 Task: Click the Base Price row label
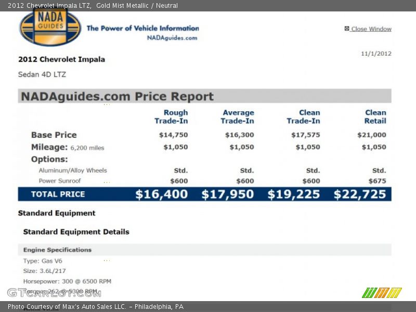(54, 135)
